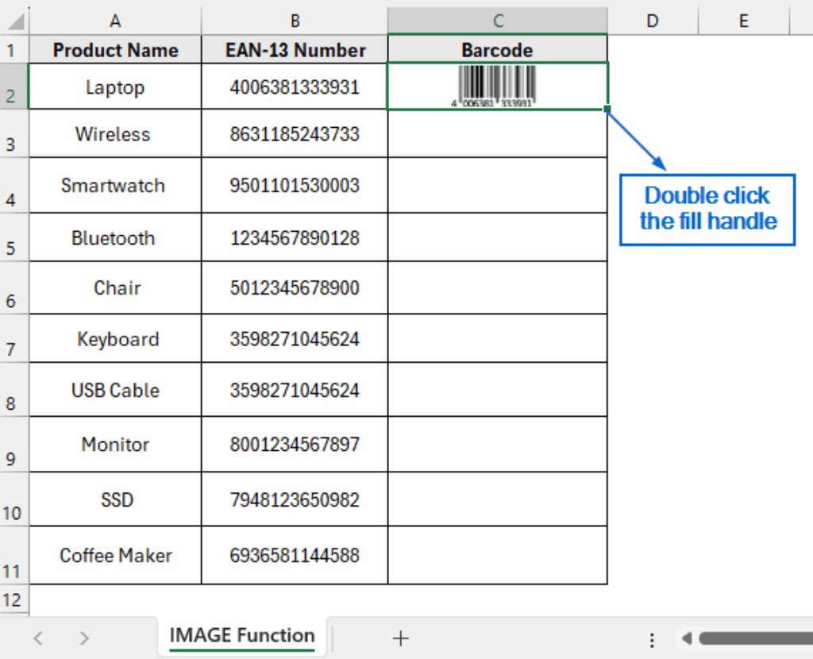The height and width of the screenshot is (659, 813).
Task: Select the cell containing Coffee Maker
Action: 114,556
